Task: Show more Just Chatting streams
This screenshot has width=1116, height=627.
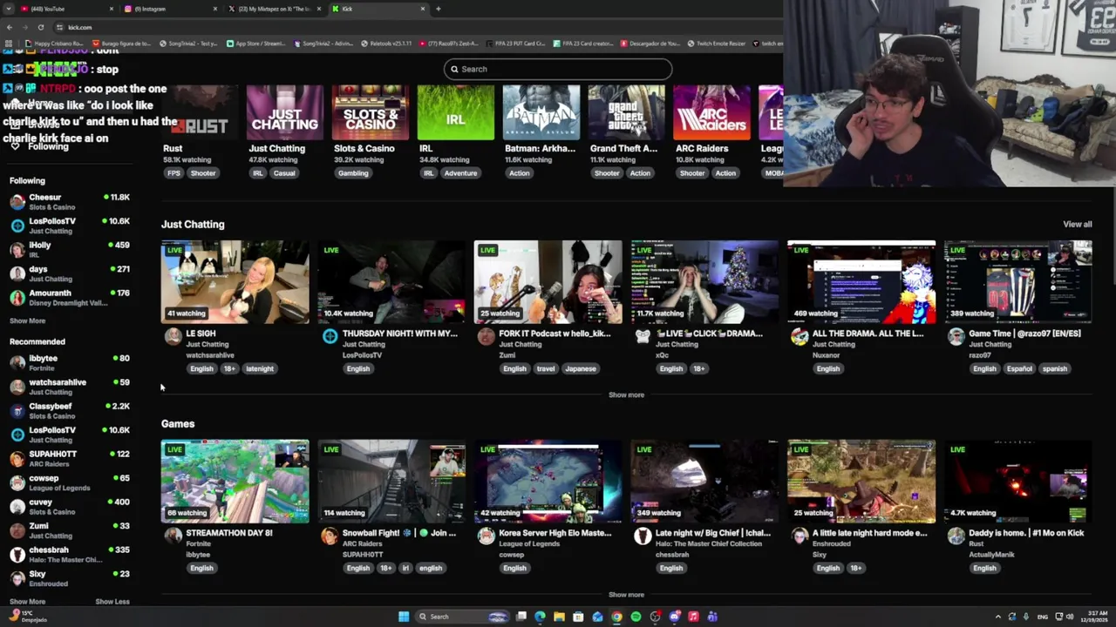Action: point(626,395)
